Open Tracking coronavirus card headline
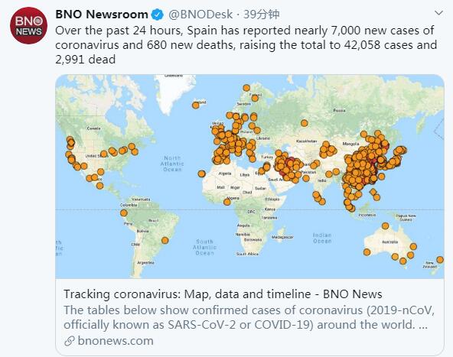This screenshot has height=357, width=453. pyautogui.click(x=223, y=294)
